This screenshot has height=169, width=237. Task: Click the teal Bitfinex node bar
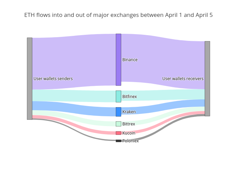pyautogui.click(x=118, y=96)
